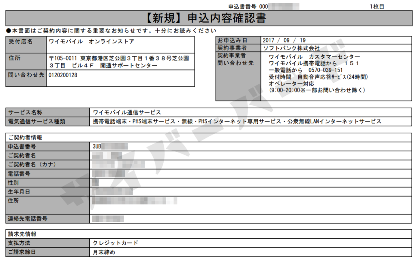Image resolution: width=415 pixels, height=260 pixels.
Task: Select 一般電話から 0570-039-151
Action: (x=306, y=70)
